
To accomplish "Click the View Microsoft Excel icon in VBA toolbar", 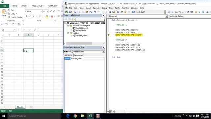I will coord(67,12).
